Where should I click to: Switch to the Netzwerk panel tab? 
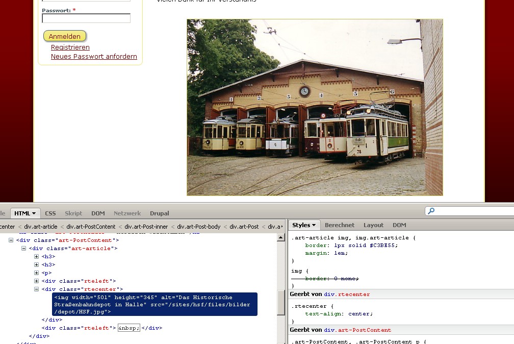click(127, 213)
